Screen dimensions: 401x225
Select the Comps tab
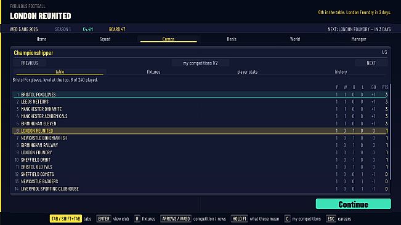(x=168, y=39)
